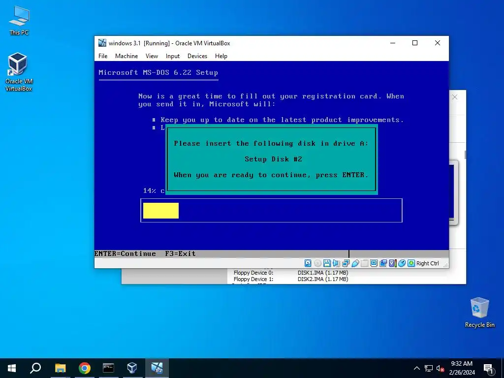The height and width of the screenshot is (378, 504).
Task: Launch Google Chrome from the taskbar
Action: pyautogui.click(x=84, y=368)
